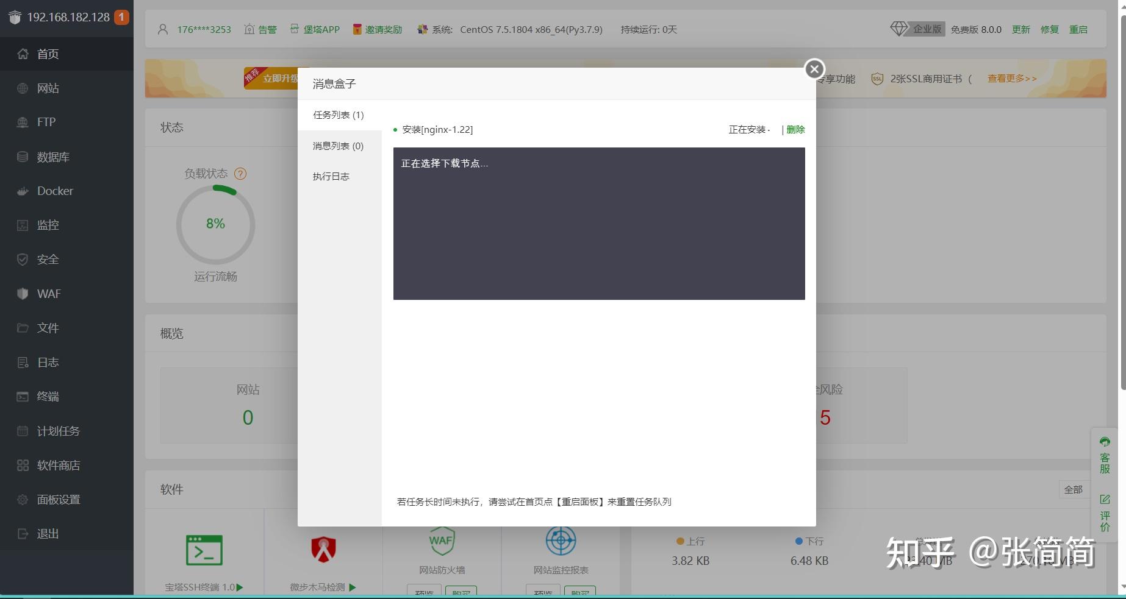Expand 宝塔SSH终端 1.0 arrow
1126x599 pixels.
[240, 587]
